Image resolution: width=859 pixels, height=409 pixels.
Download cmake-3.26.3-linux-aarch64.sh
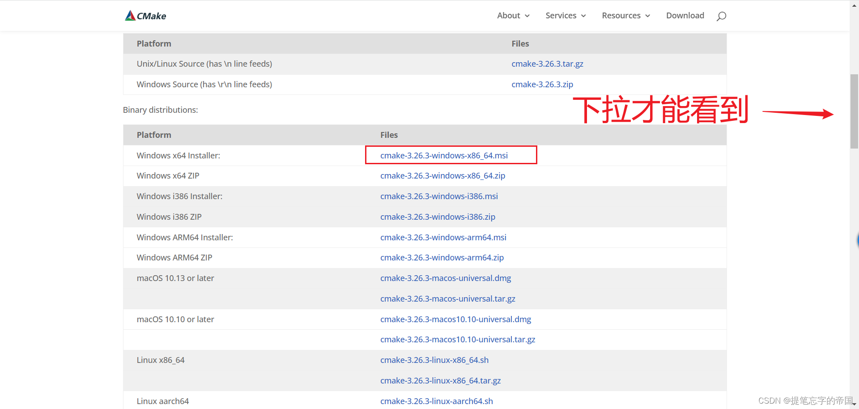click(437, 401)
